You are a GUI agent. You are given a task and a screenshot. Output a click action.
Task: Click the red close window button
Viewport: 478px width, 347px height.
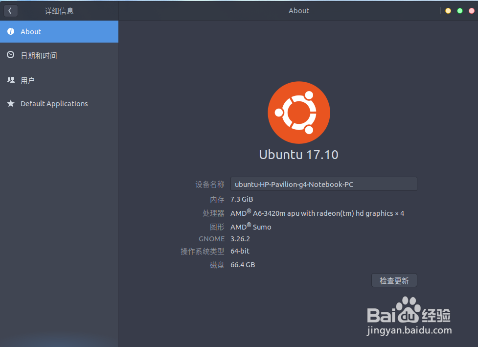click(471, 11)
